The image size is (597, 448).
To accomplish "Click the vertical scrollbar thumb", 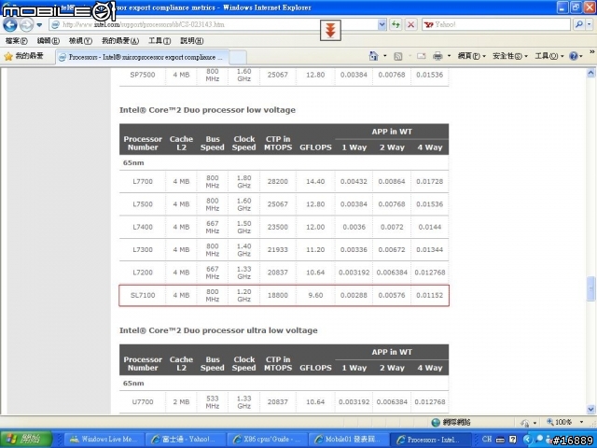I will point(590,289).
